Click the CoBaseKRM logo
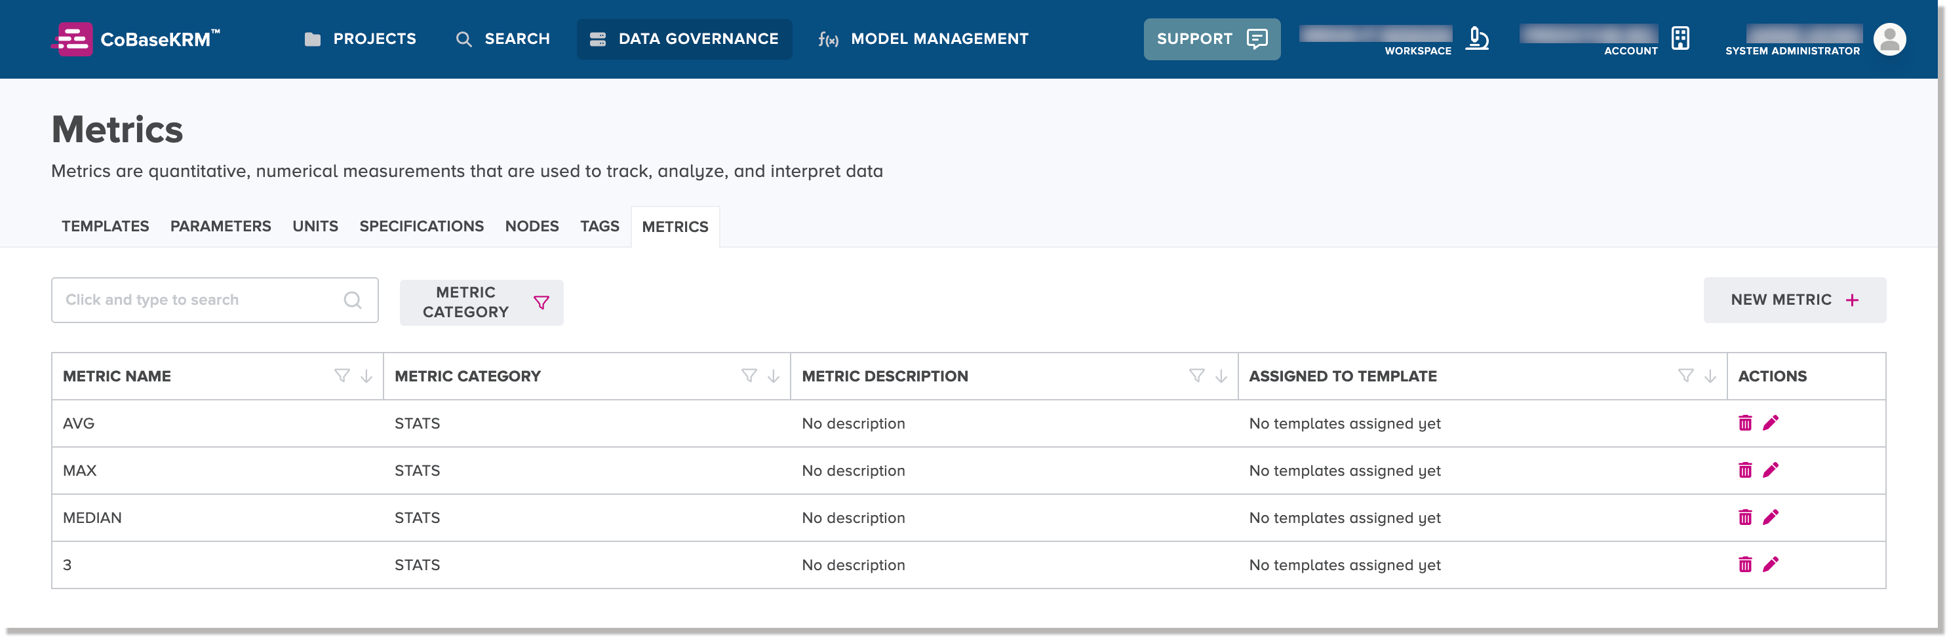 click(x=136, y=39)
